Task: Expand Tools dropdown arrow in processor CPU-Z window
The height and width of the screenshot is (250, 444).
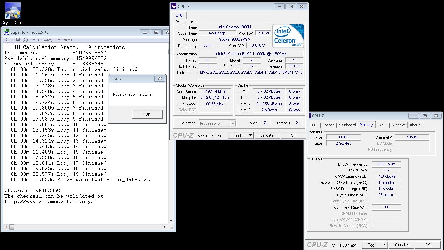Action: pyautogui.click(x=250, y=135)
